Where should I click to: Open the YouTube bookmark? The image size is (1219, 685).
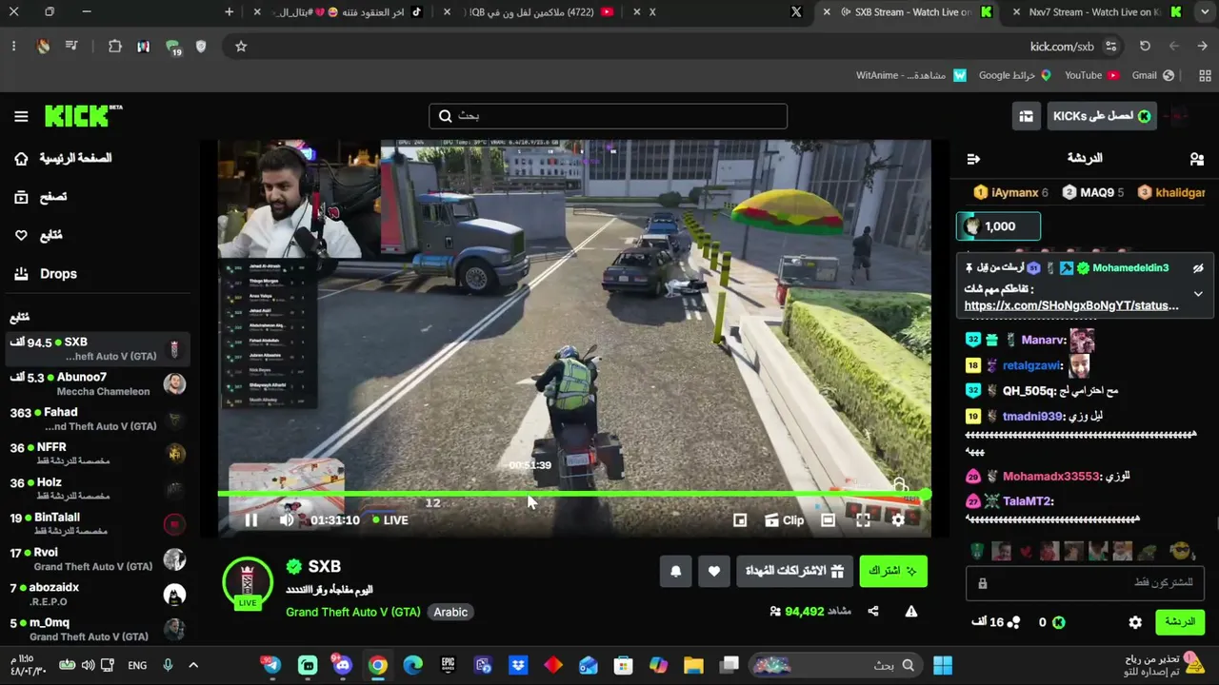[x=1091, y=75]
